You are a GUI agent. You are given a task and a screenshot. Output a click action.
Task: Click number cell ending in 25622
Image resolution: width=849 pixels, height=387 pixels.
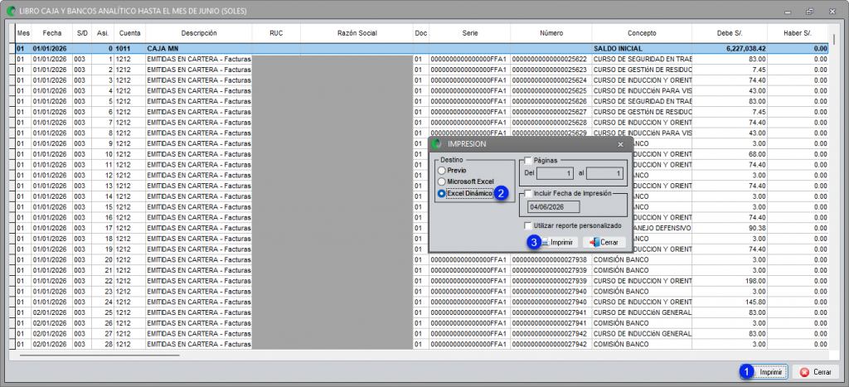point(551,59)
